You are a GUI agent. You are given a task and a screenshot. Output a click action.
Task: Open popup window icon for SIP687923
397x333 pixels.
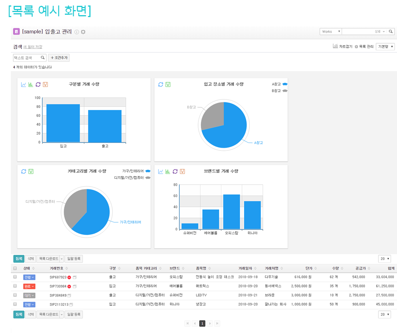tap(75, 277)
